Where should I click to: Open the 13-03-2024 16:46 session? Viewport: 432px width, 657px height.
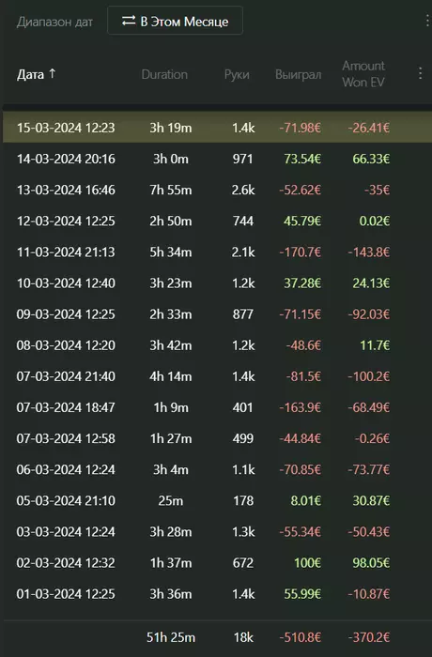(217, 190)
